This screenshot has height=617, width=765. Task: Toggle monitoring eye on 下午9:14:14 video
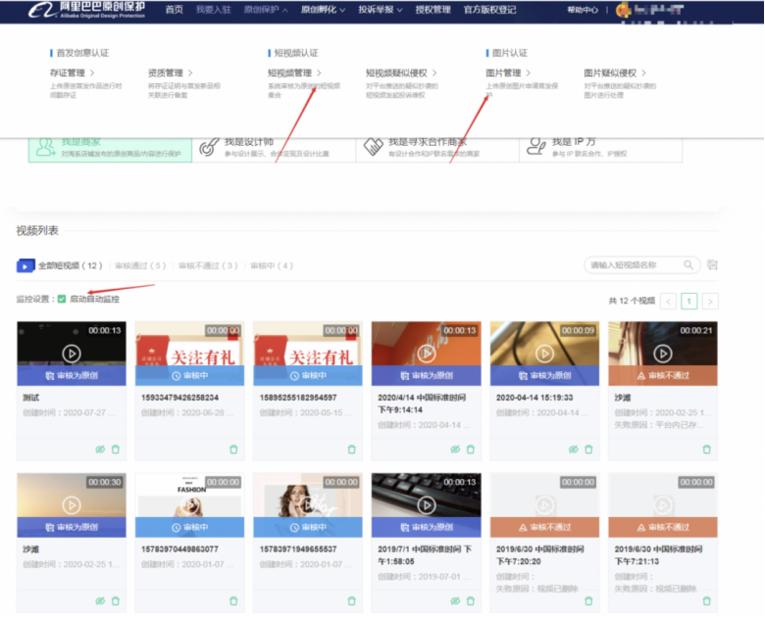click(455, 450)
